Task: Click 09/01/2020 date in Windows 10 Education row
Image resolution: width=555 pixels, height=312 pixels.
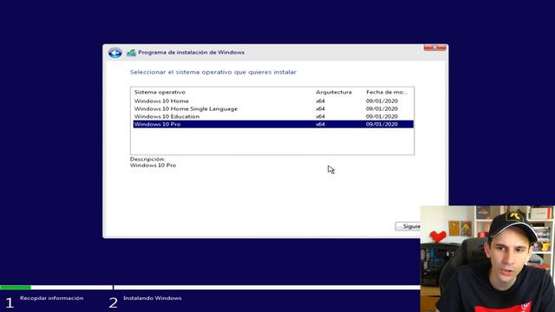Action: [382, 117]
